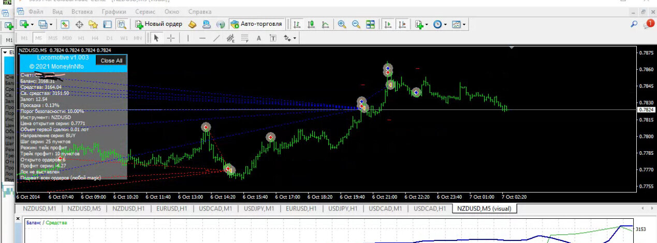657x243 pixels.
Task: Open the Вид menu
Action: coord(58,11)
